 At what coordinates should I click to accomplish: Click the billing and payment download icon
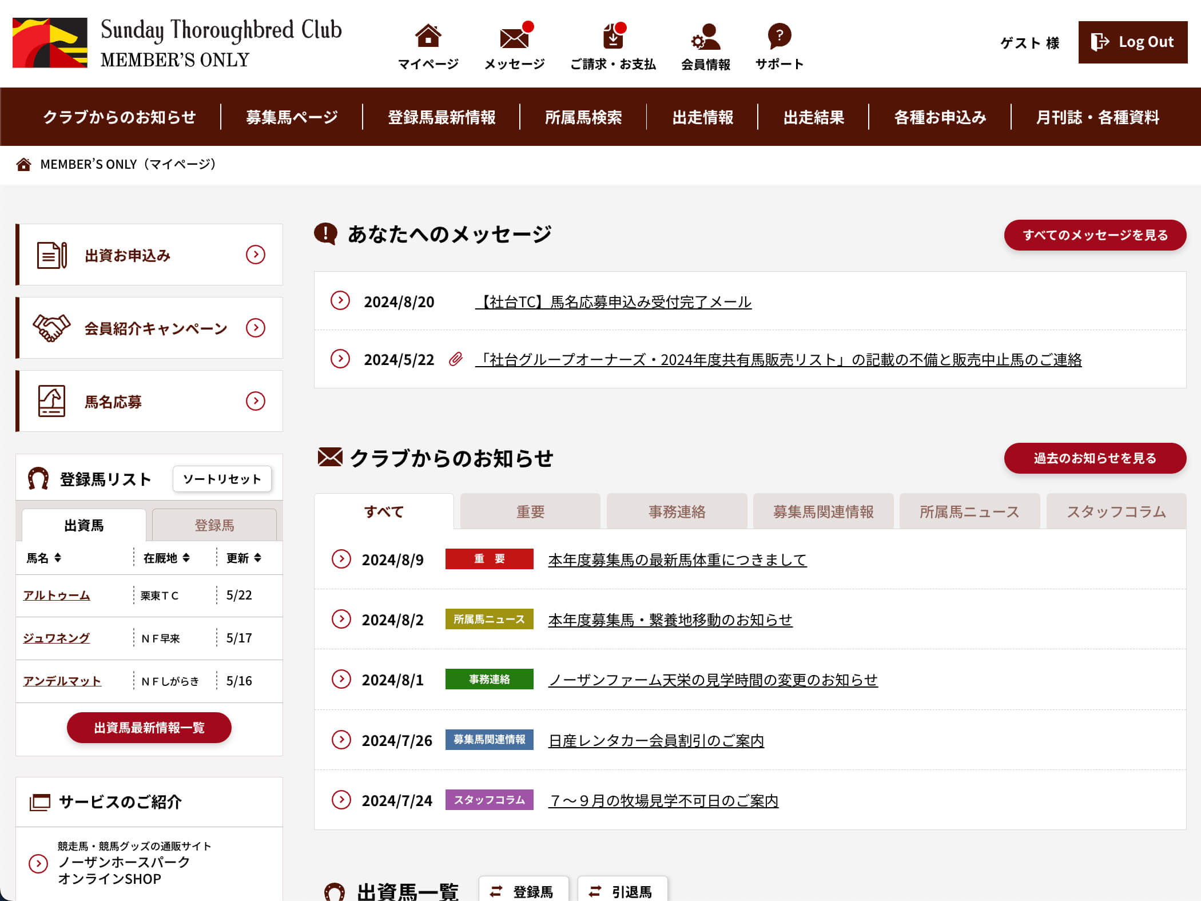(613, 38)
